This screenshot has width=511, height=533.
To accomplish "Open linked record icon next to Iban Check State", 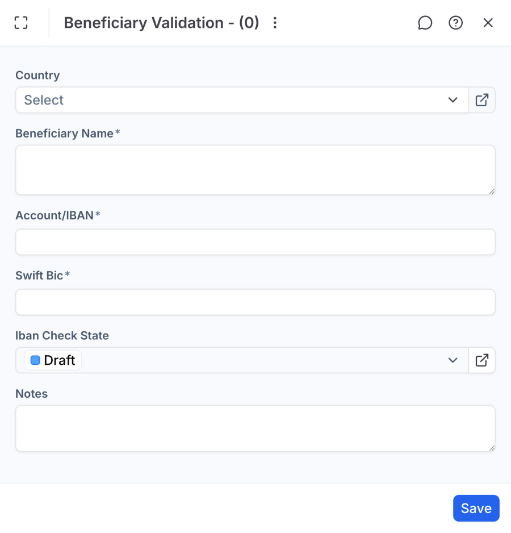I will click(x=481, y=360).
